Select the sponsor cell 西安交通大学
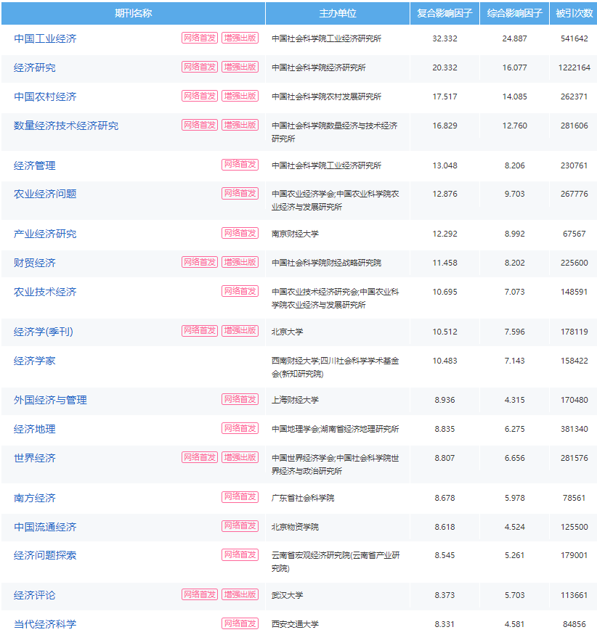The width and height of the screenshot is (597, 635). coord(295,624)
